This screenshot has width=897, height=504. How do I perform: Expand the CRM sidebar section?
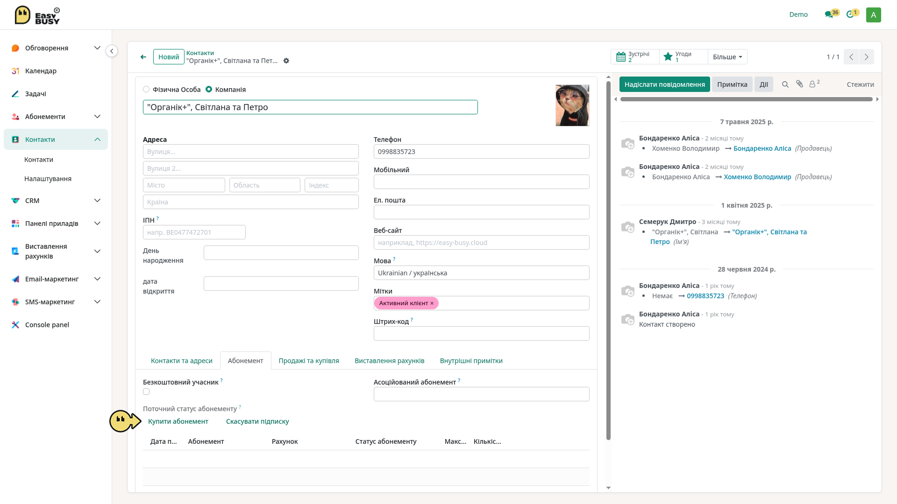[x=97, y=201]
